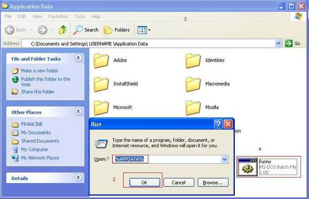The width and height of the screenshot is (309, 199).
Task: Open My Network Places link
Action: [40, 158]
